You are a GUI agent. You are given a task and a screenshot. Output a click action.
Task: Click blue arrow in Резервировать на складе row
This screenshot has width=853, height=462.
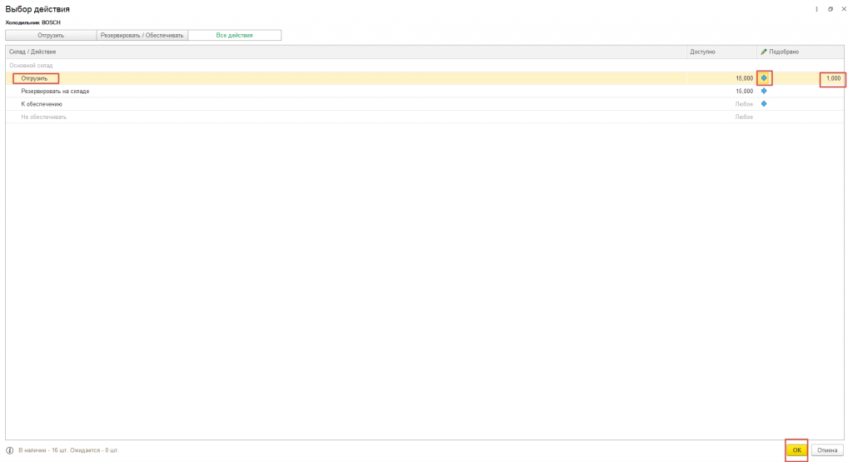pyautogui.click(x=764, y=91)
